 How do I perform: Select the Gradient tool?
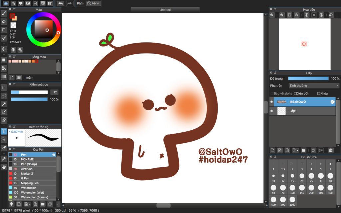(4, 77)
